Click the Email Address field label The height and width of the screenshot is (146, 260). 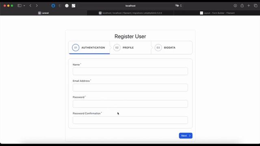(81, 81)
